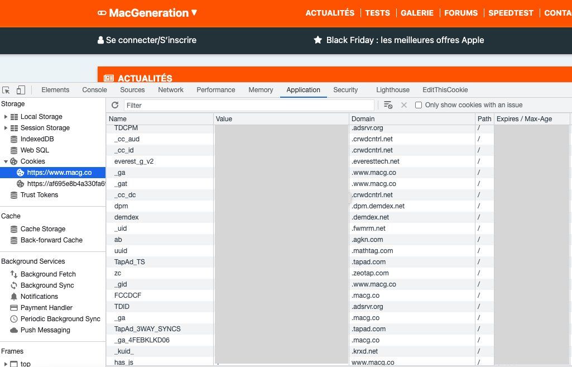Screen dimensions: 572x367
Task: Sort cookies by the Name column header
Action: coord(160,118)
